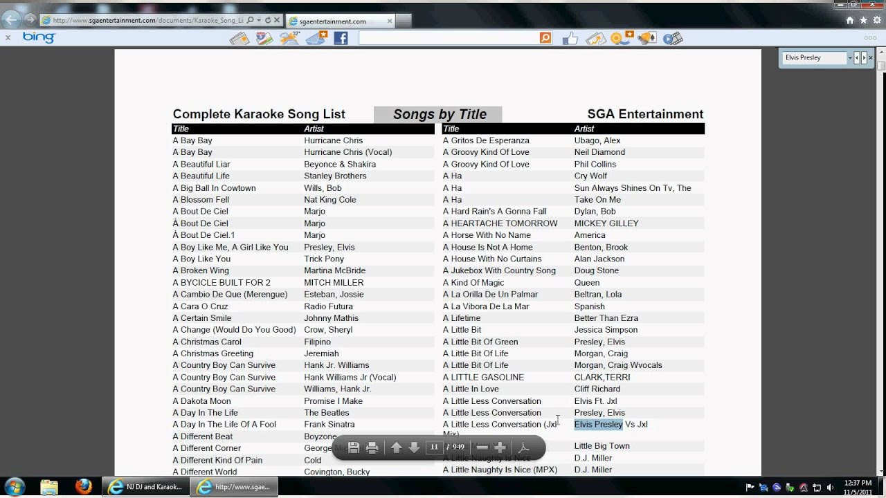The height and width of the screenshot is (498, 886).
Task: Open the Bing toolbar weather icon
Action: (x=290, y=39)
